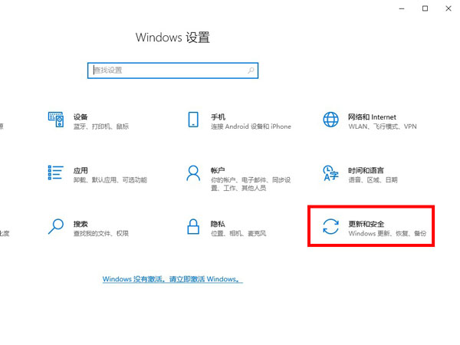
Task: Maximize the Windows Settings window
Action: tap(425, 8)
